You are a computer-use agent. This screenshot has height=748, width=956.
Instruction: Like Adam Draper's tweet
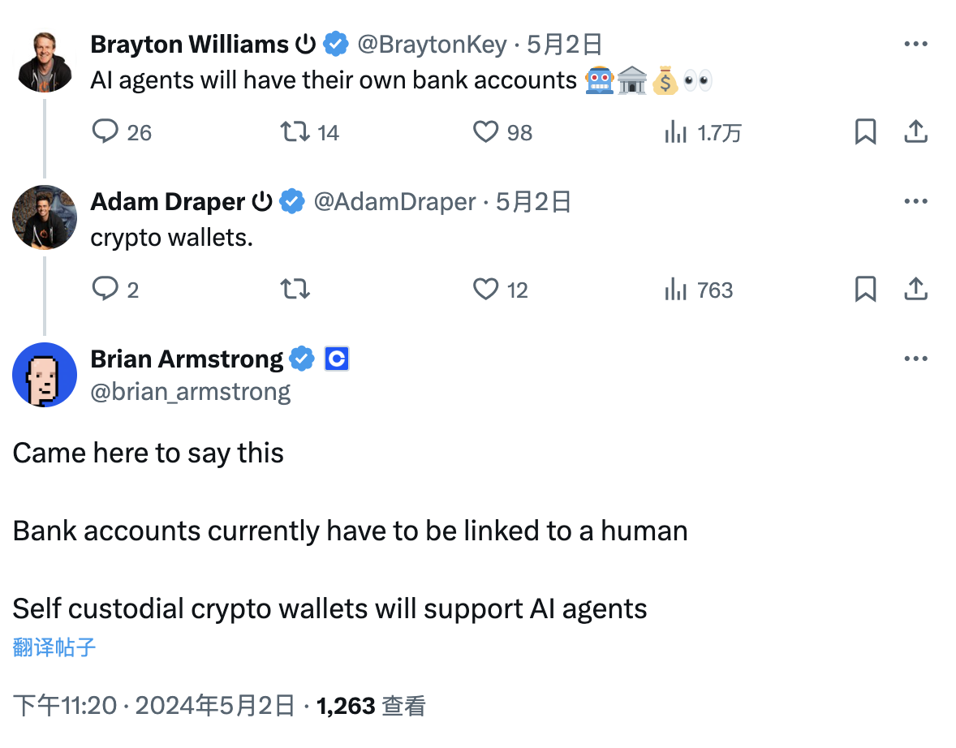pyautogui.click(x=485, y=289)
